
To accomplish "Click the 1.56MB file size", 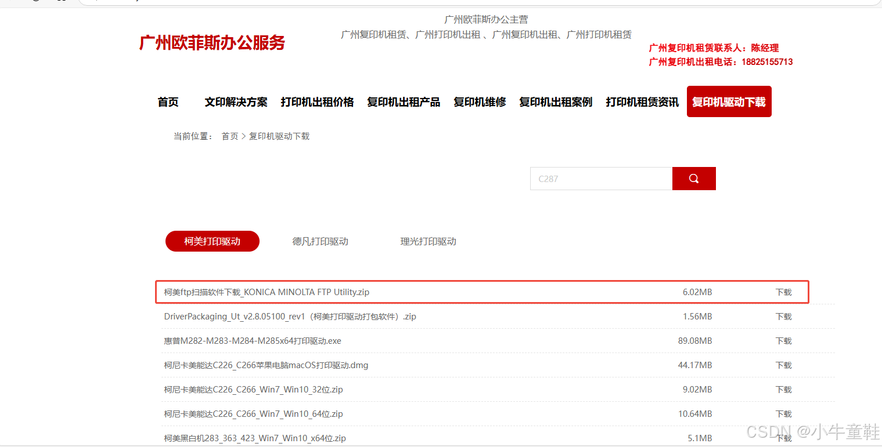I will 697,317.
